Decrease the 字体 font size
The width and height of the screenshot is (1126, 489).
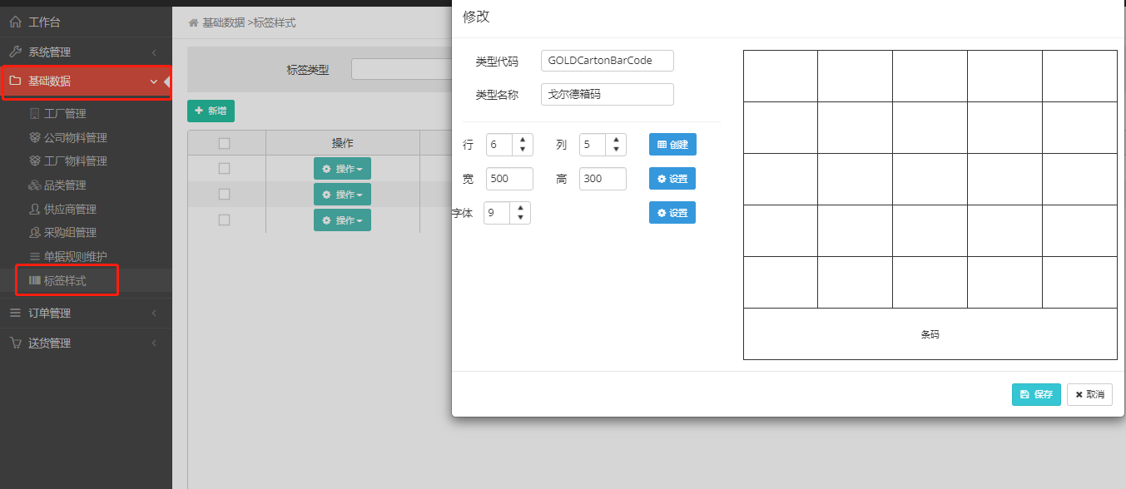pyautogui.click(x=519, y=218)
